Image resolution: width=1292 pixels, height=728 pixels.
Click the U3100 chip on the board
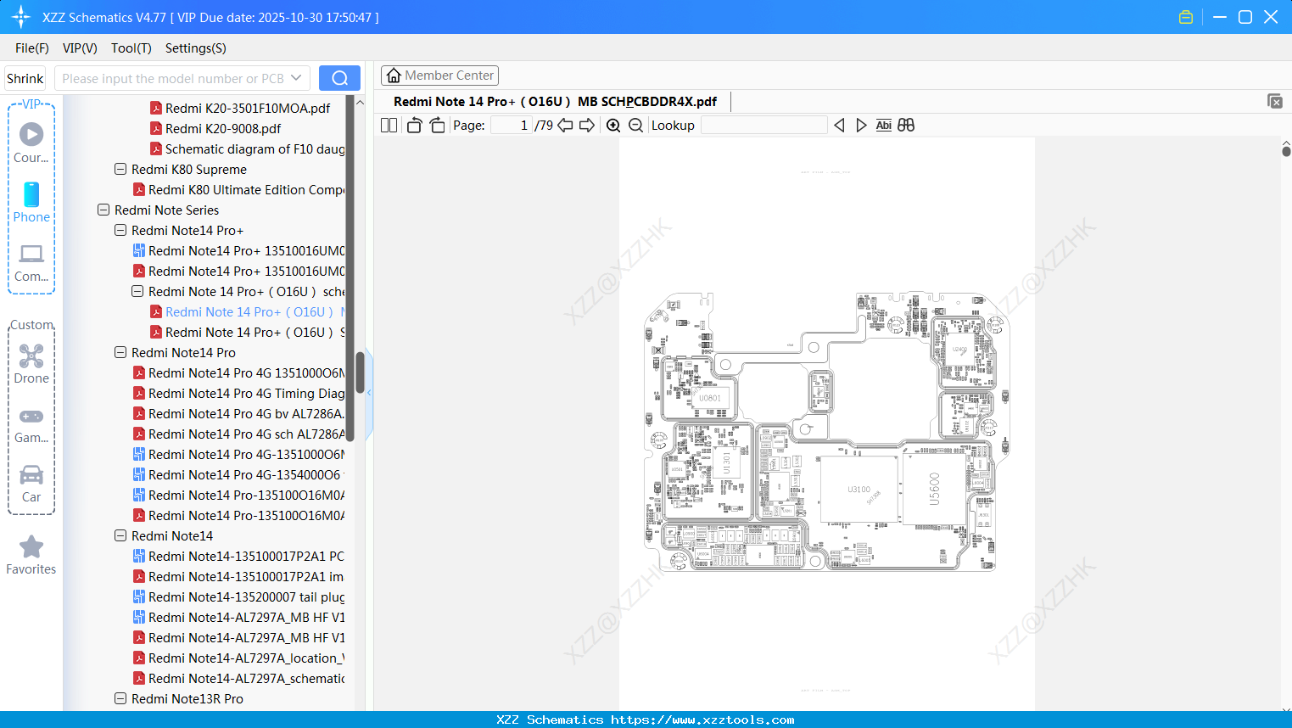pos(859,490)
